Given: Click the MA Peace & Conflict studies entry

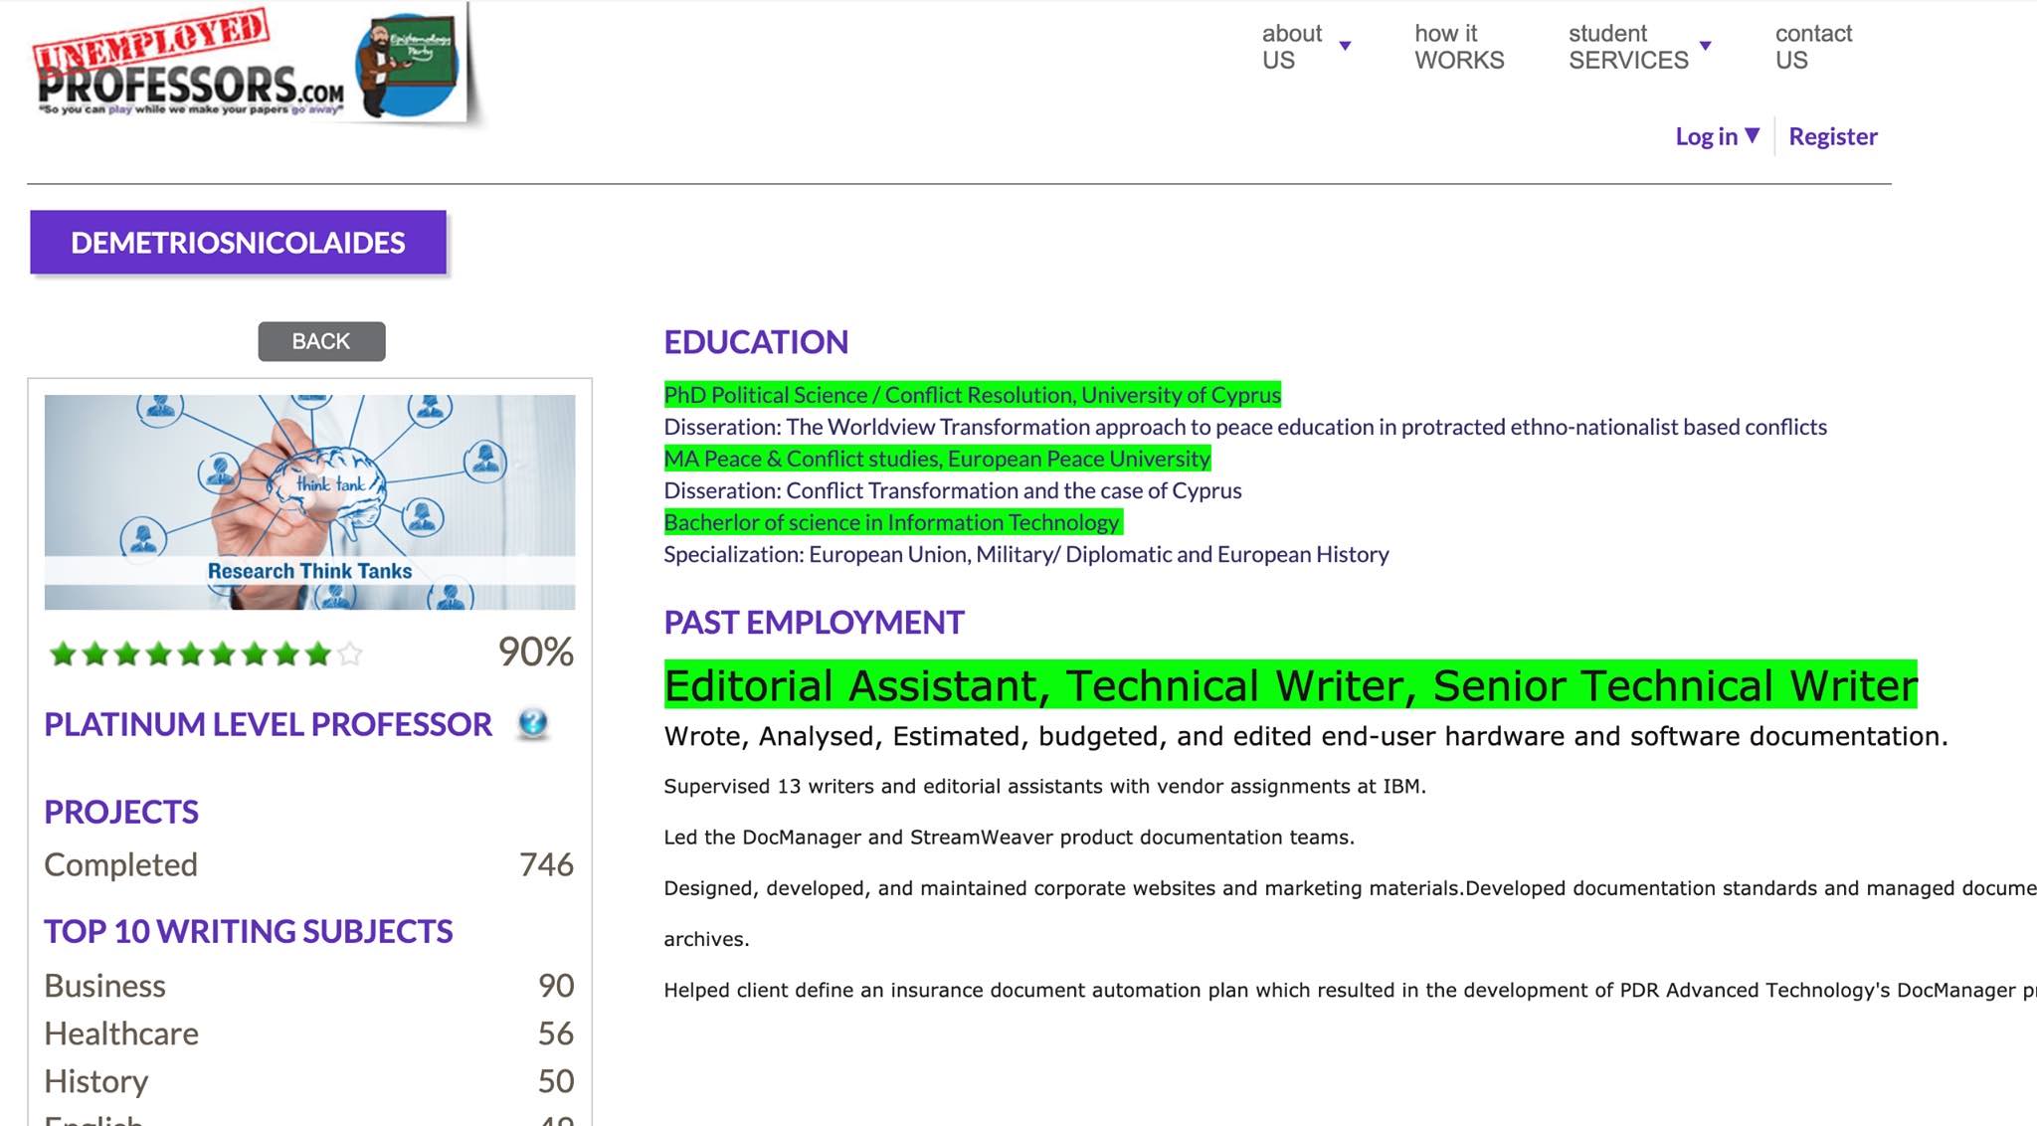Looking at the screenshot, I should [936, 459].
